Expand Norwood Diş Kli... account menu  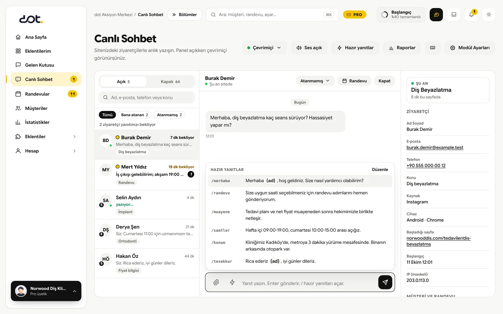pos(46,291)
